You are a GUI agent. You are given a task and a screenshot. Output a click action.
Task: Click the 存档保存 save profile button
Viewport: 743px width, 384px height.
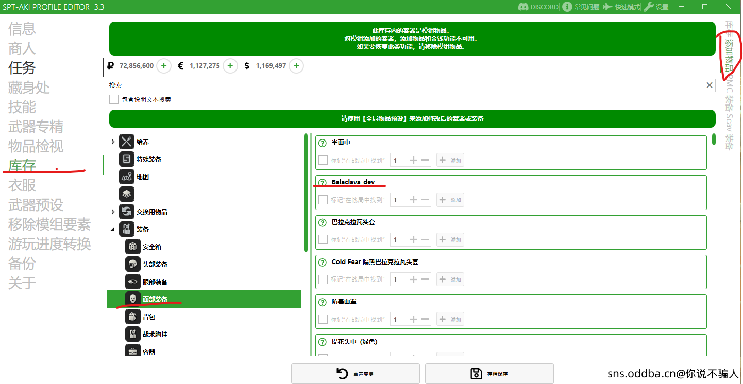click(x=489, y=374)
